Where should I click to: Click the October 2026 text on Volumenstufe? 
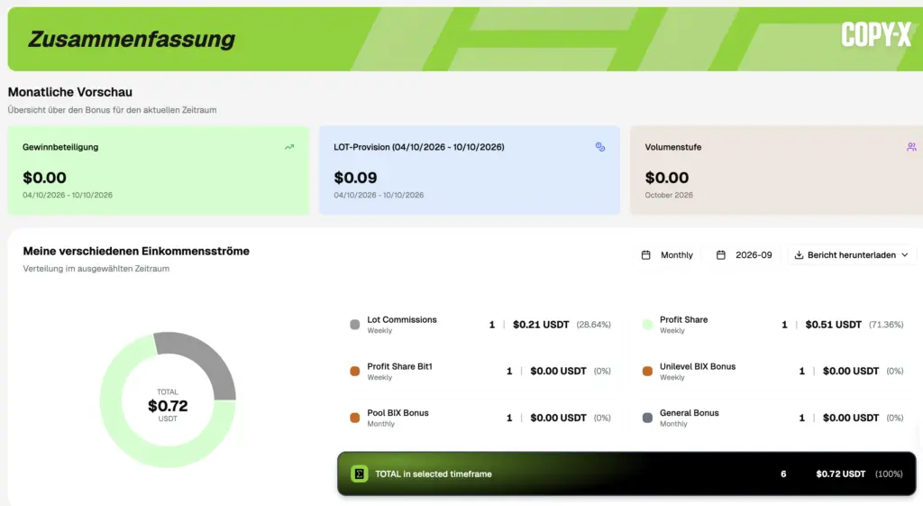coord(669,195)
